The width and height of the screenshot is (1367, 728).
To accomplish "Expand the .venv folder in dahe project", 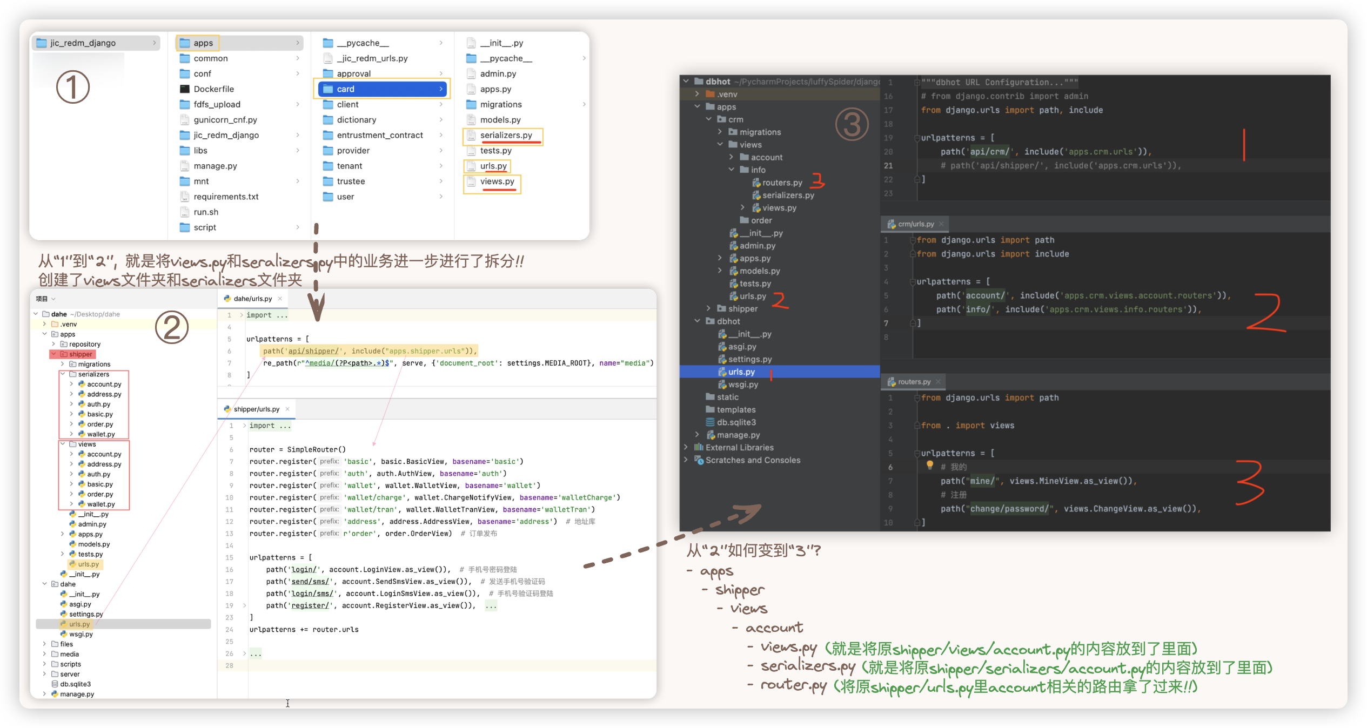I will [x=44, y=324].
